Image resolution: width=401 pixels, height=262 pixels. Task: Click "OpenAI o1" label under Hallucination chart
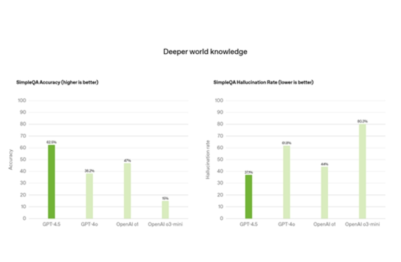point(325,224)
